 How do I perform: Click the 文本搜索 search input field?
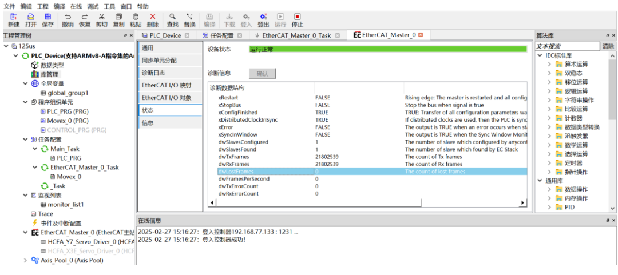pyautogui.click(x=566, y=46)
